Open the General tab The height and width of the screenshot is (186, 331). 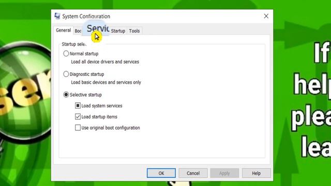(63, 30)
